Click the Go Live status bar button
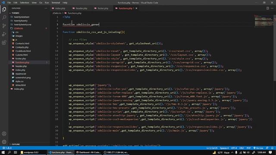Viewport: 276px width, 155px height. tap(258, 148)
